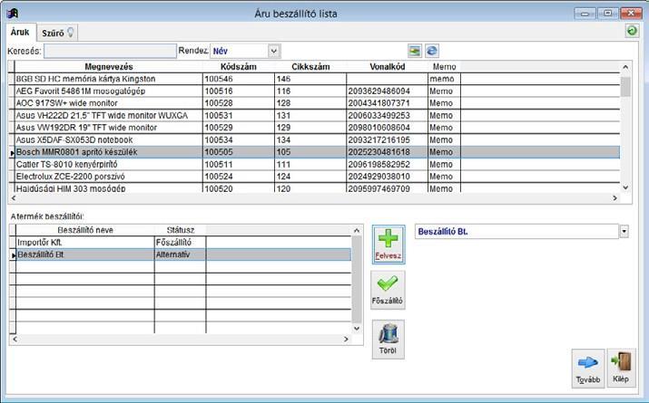Sort by Megnevezés column header
Screen dimensions: 649x403
pyautogui.click(x=109, y=66)
